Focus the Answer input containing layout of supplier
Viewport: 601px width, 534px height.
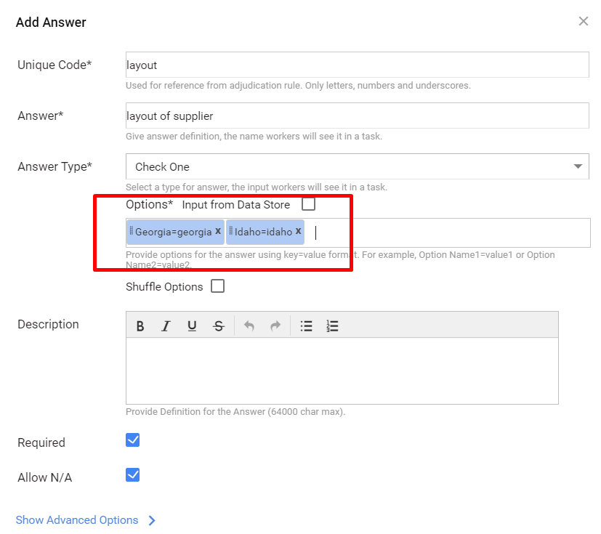tap(358, 116)
